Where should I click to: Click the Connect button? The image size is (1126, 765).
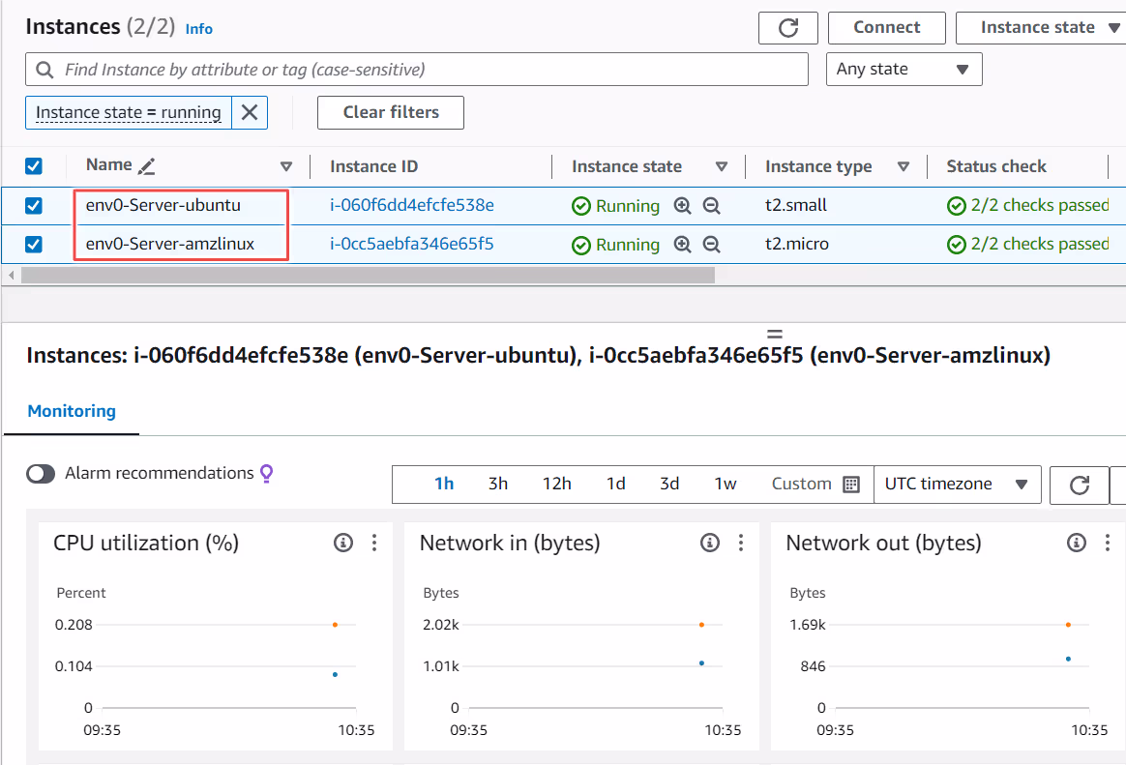click(887, 28)
